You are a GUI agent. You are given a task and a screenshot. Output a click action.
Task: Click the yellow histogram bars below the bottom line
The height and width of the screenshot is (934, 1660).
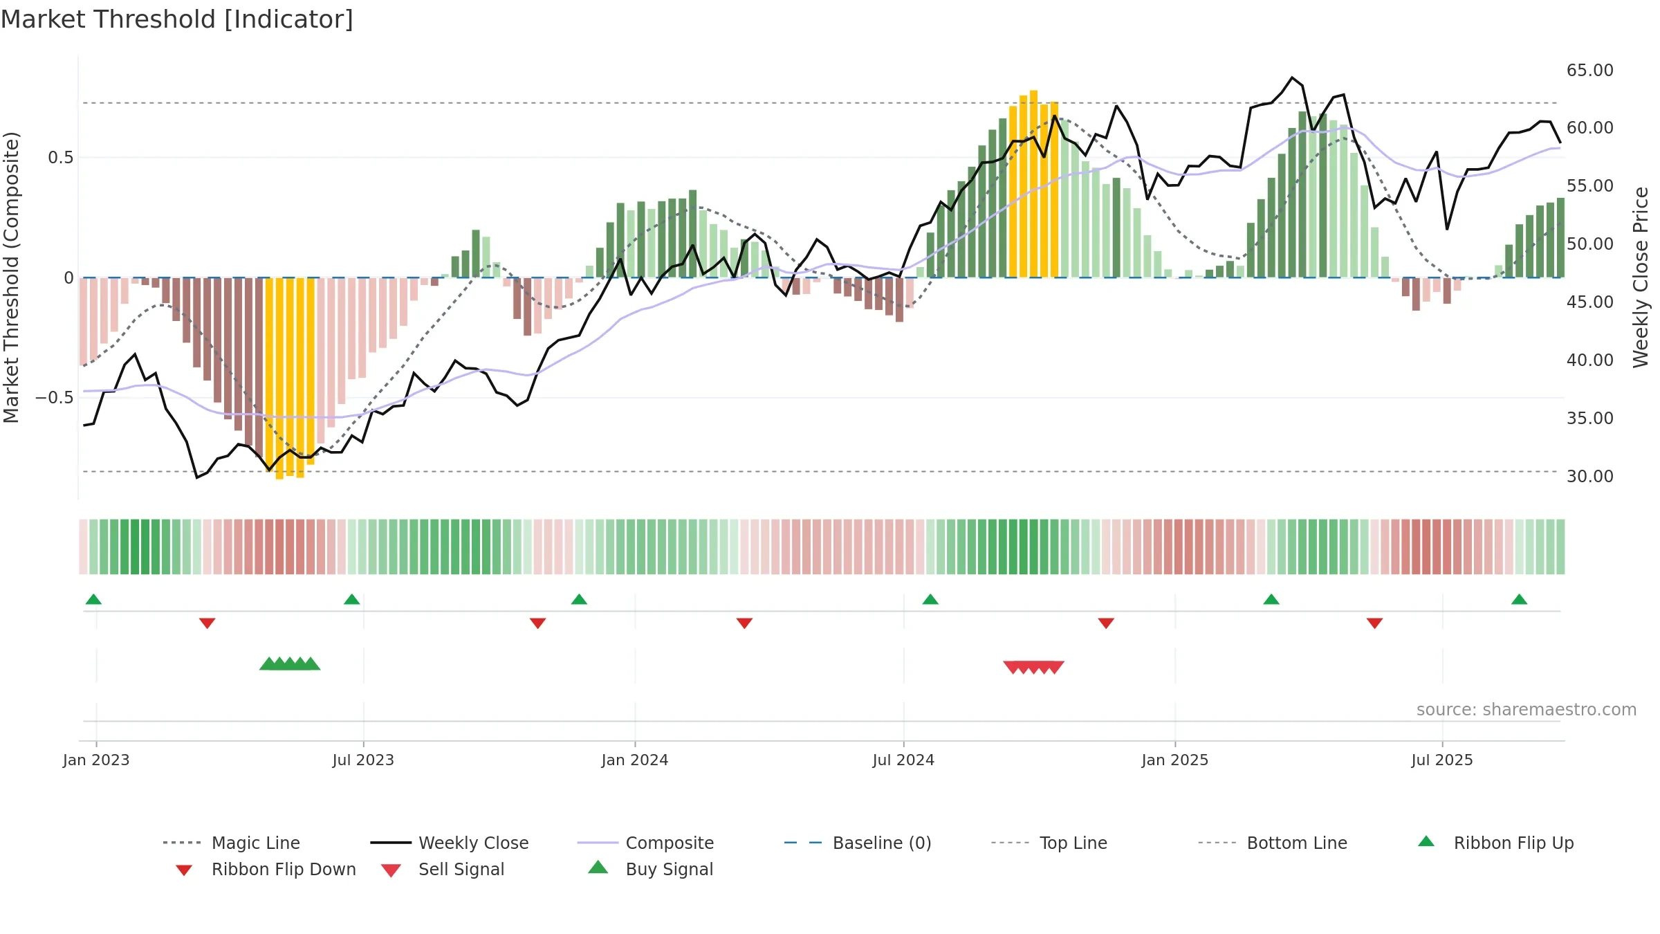click(x=290, y=378)
